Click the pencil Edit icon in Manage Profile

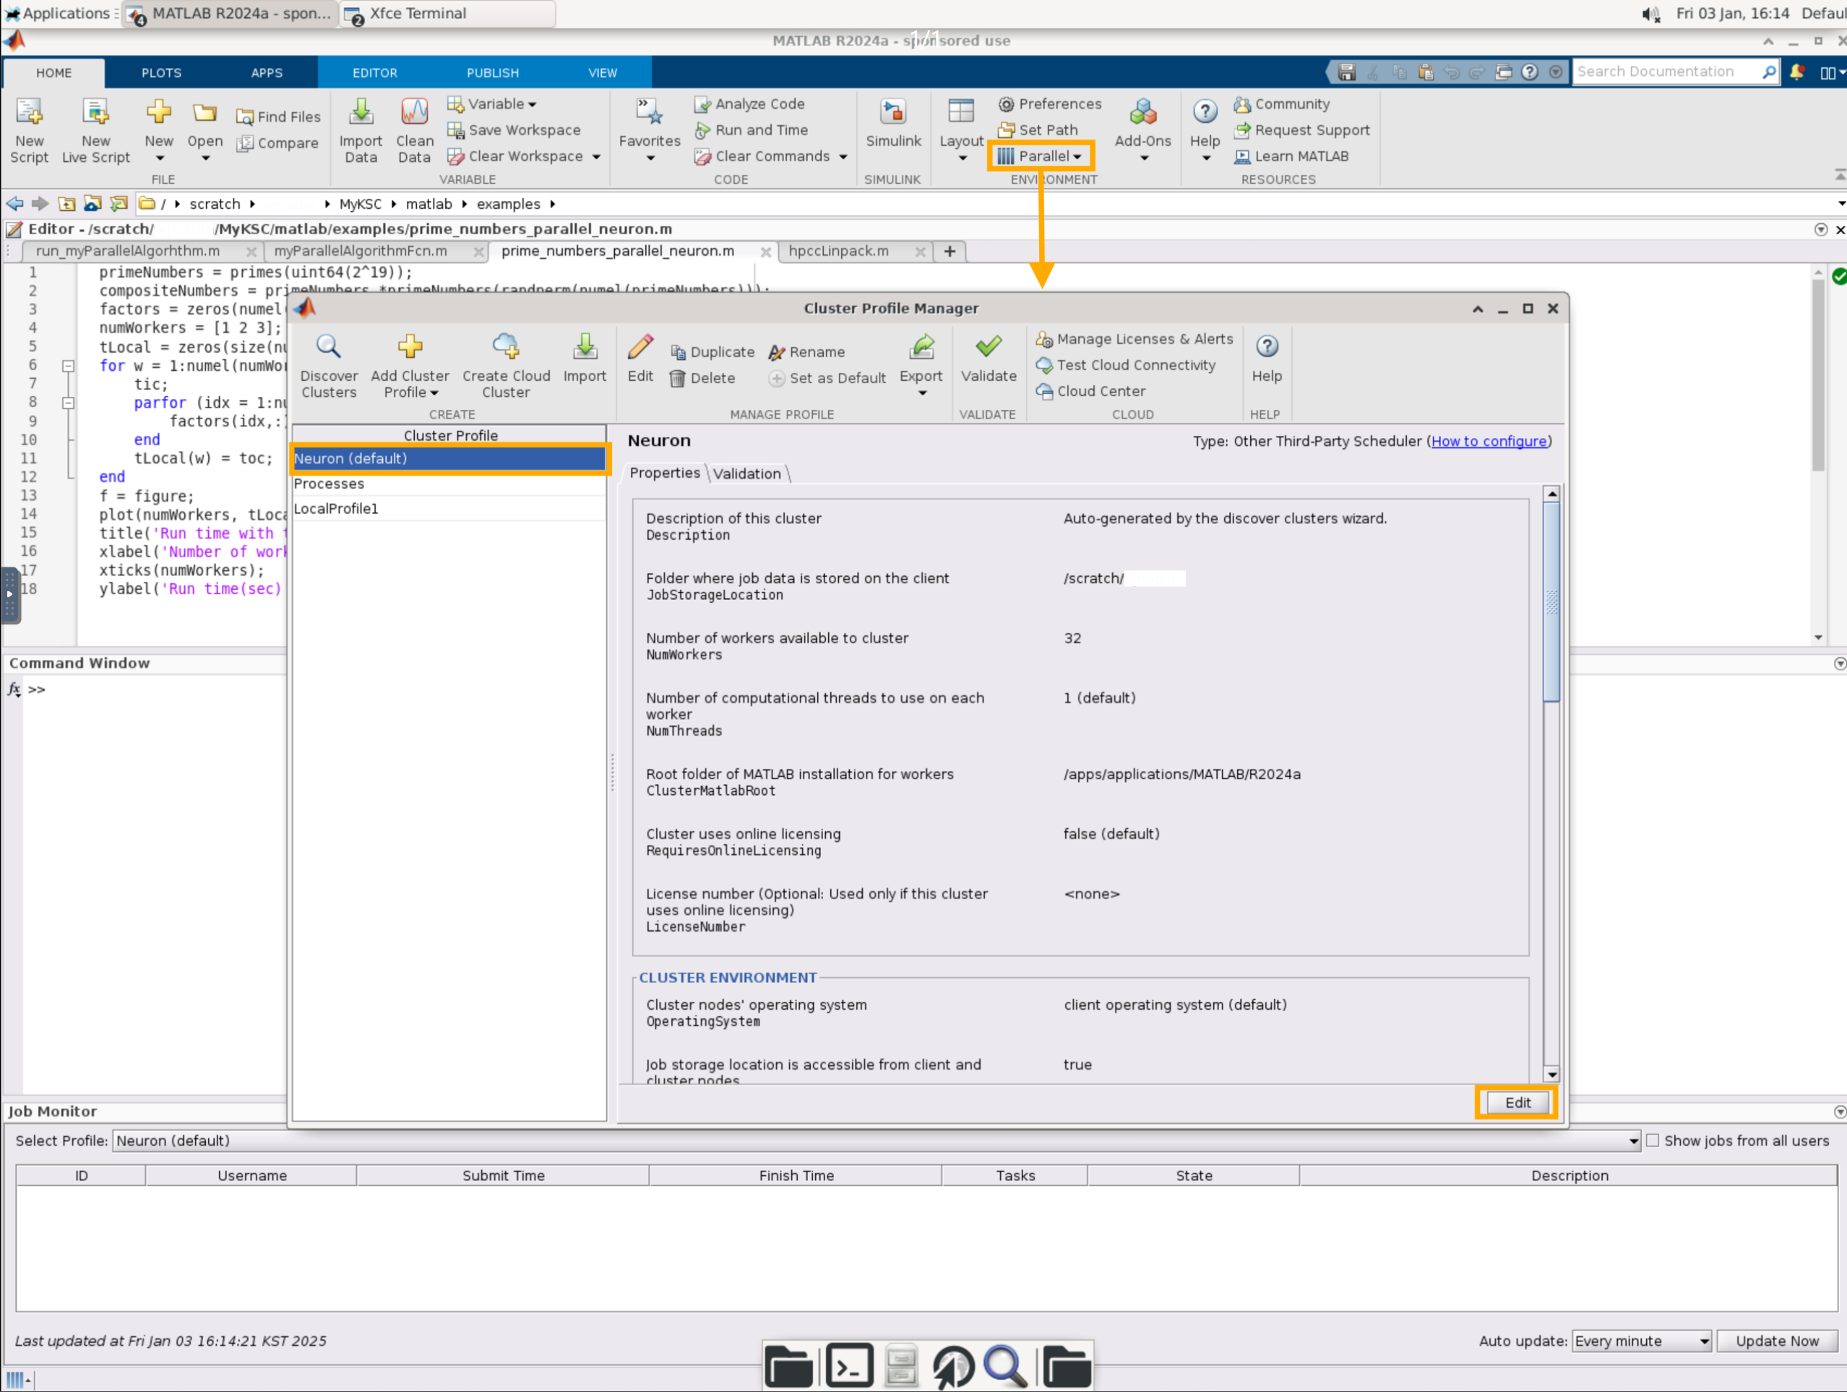coord(640,346)
